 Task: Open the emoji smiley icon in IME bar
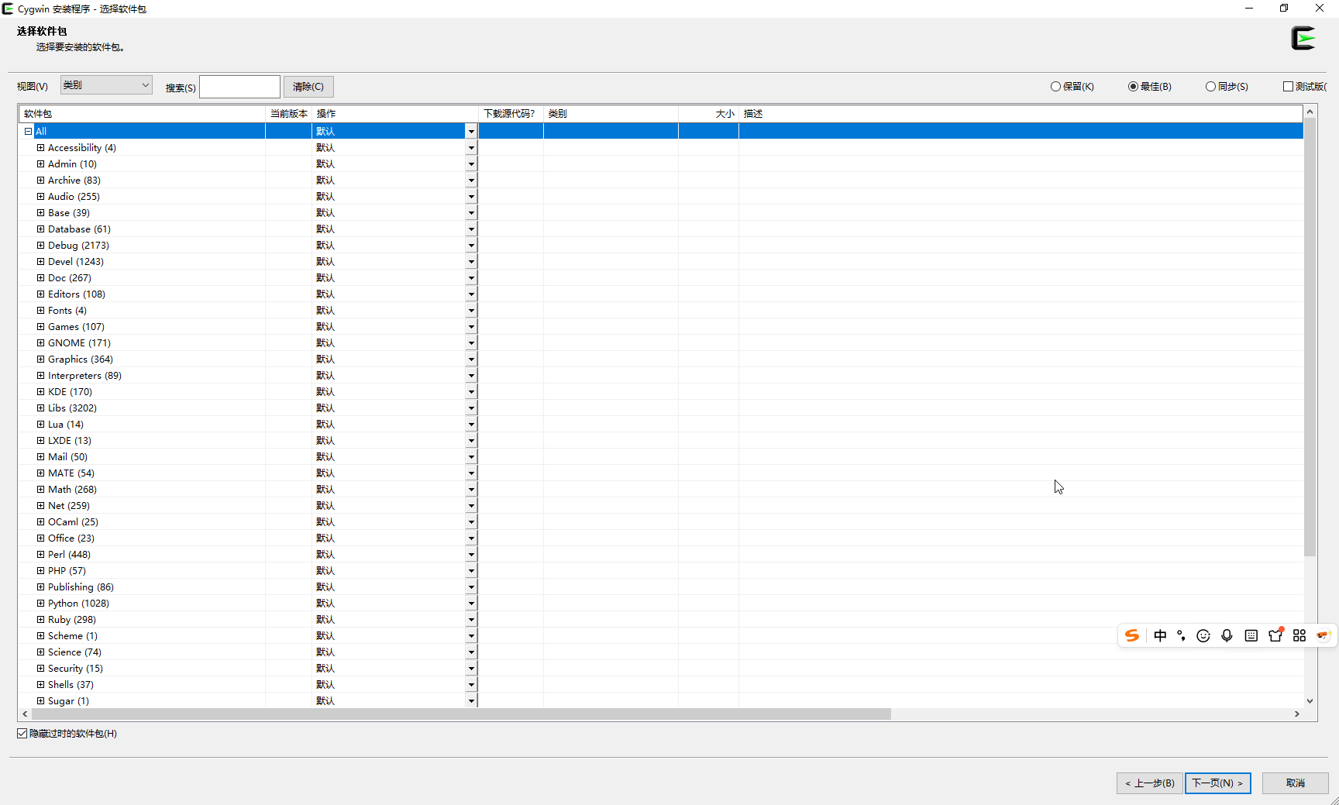click(1203, 635)
